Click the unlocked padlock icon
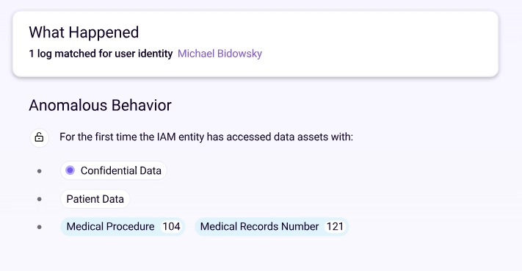 pyautogui.click(x=40, y=137)
